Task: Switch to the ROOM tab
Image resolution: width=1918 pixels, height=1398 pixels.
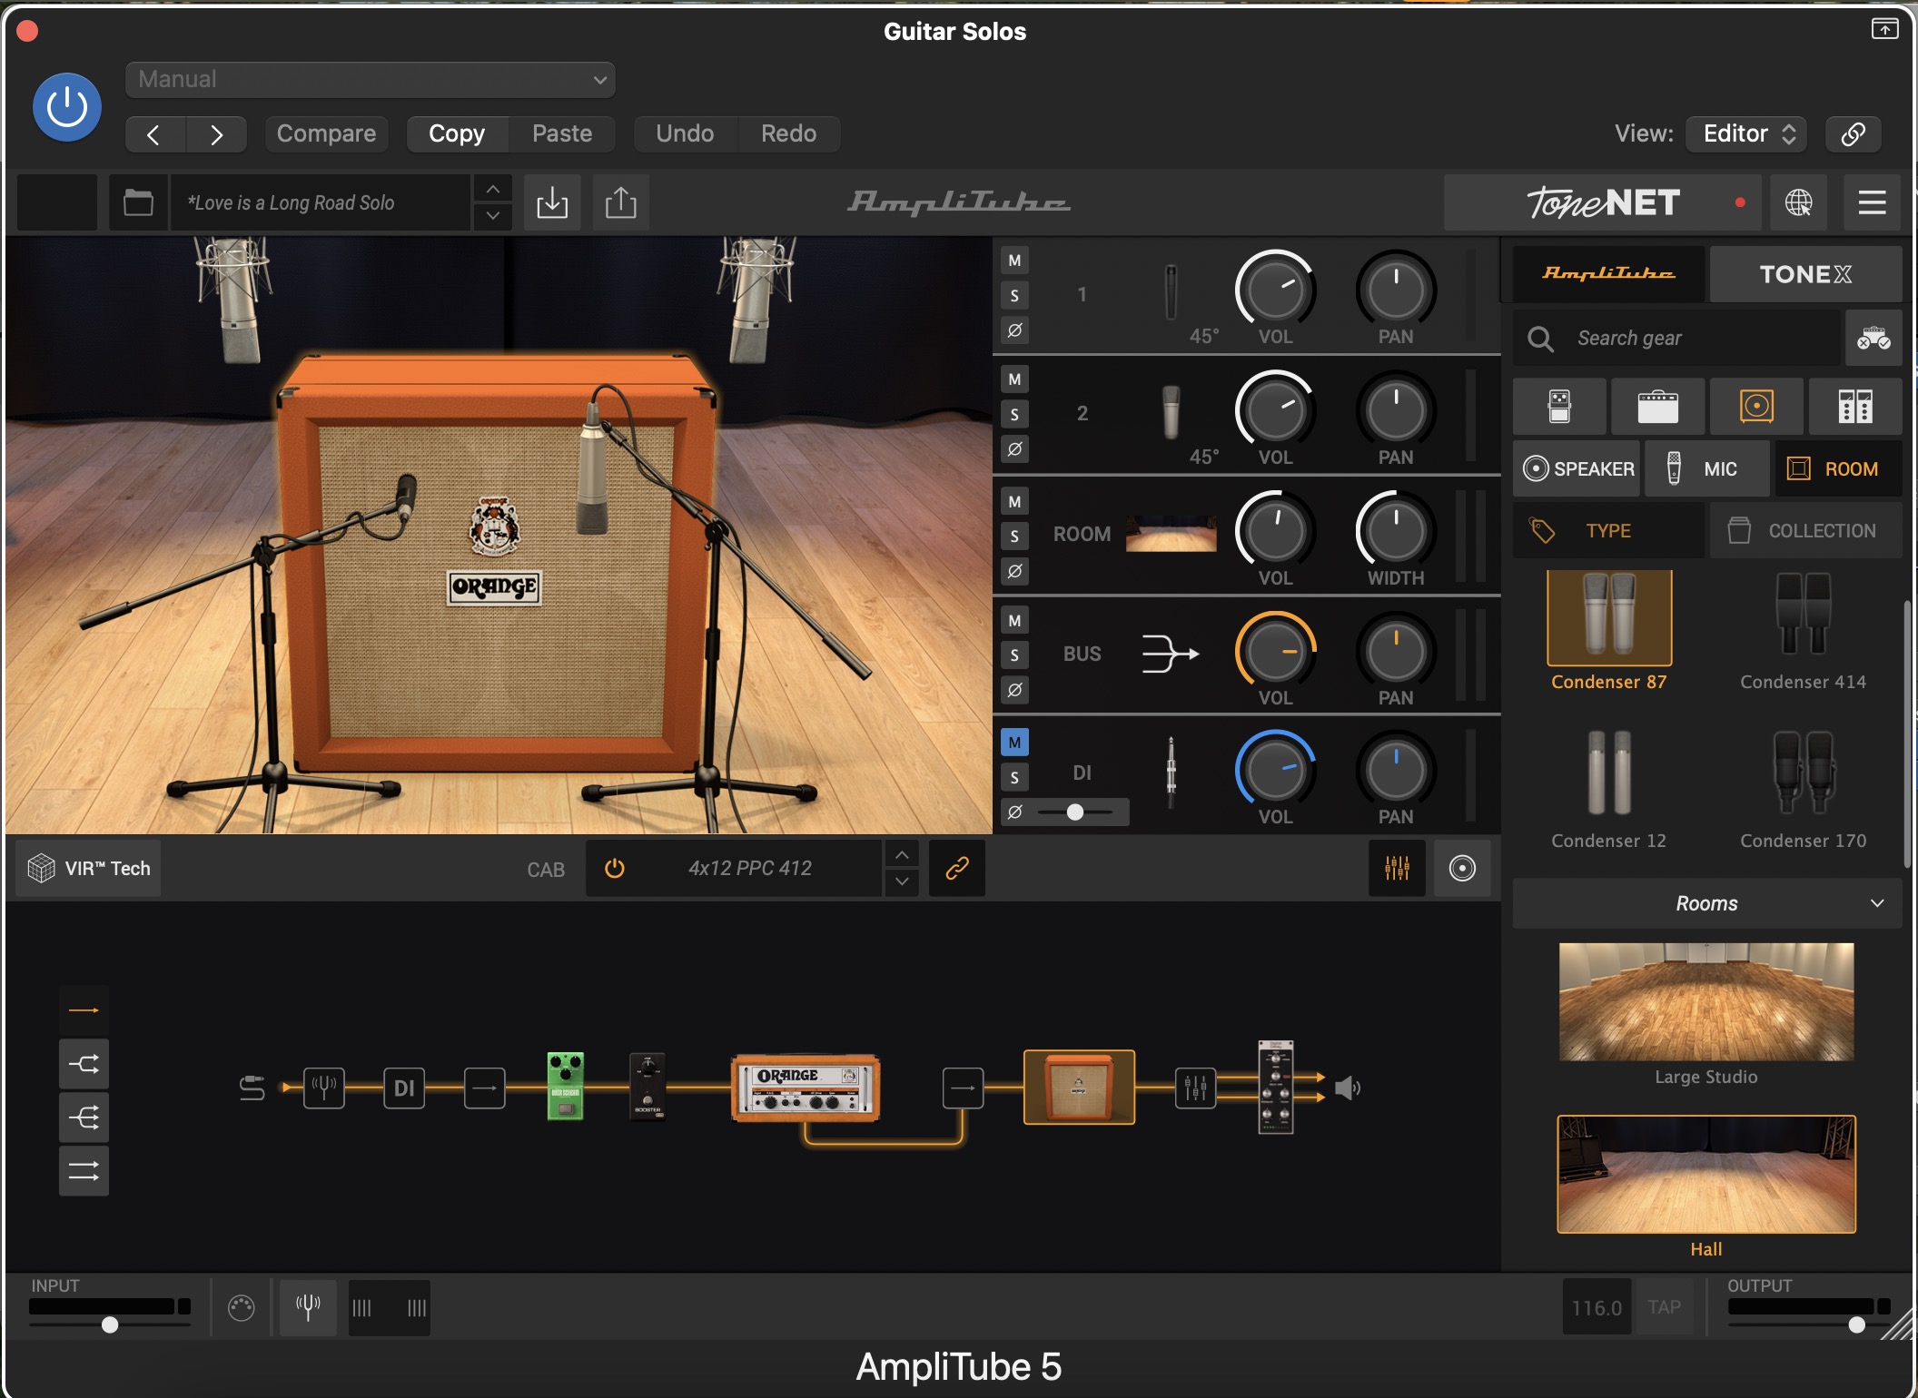Action: [1838, 468]
